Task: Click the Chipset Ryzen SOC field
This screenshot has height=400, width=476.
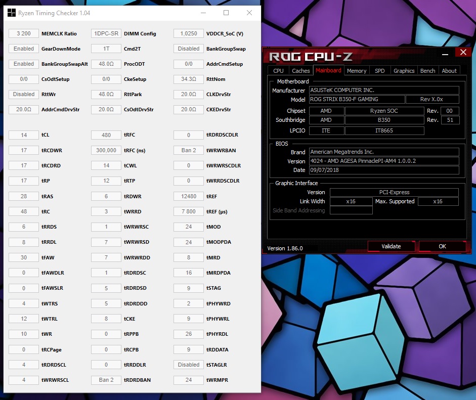Action: pyautogui.click(x=384, y=111)
